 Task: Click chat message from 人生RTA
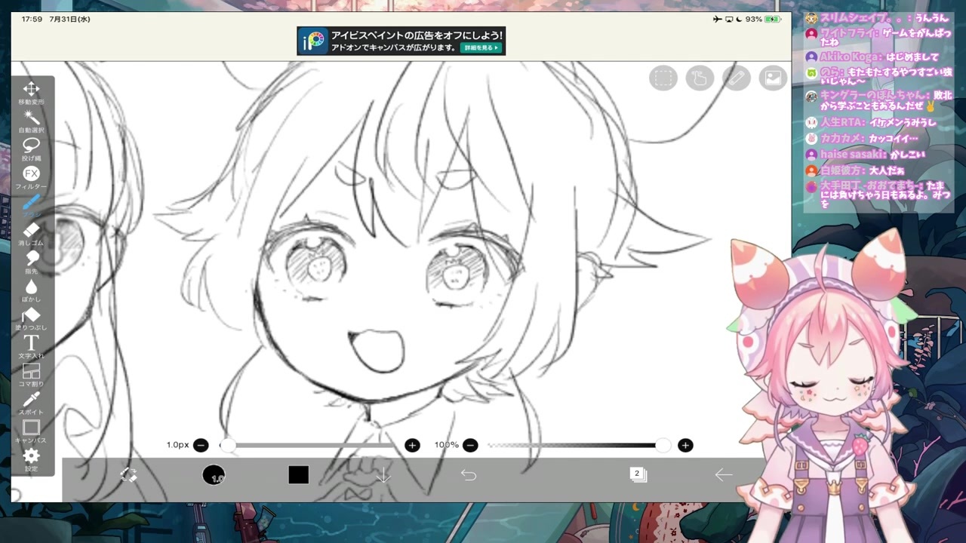tap(871, 122)
